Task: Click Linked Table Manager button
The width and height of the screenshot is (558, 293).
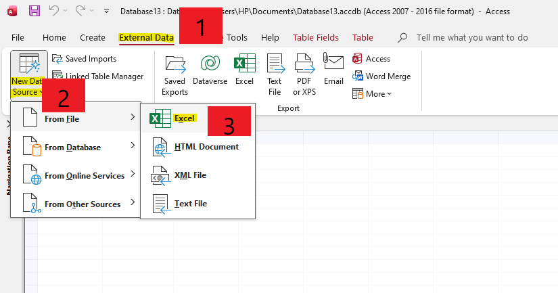Action: point(97,76)
